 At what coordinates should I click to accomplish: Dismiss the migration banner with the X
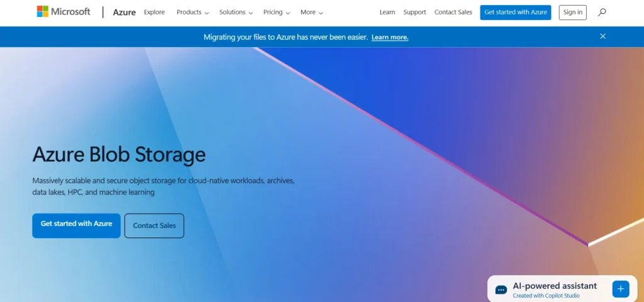(602, 36)
